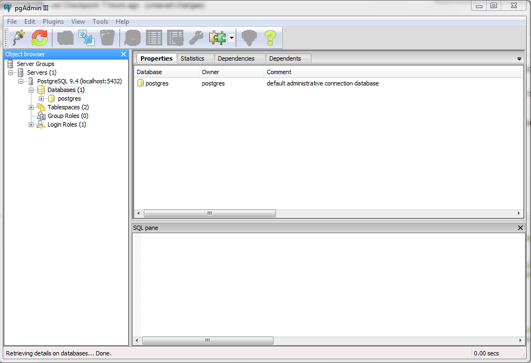
Task: Select postgres database in Object browser
Action: click(x=69, y=98)
